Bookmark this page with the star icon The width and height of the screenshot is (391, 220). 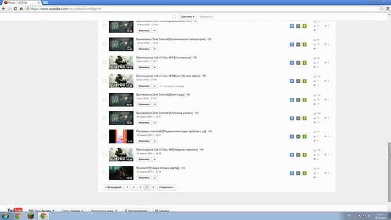381,9
